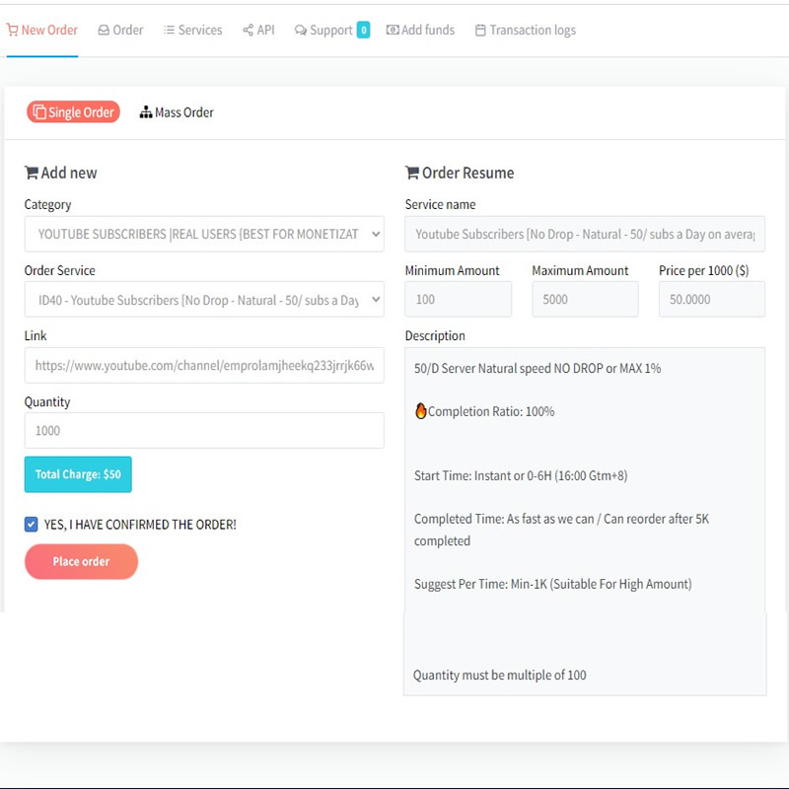Click the shopping cart icon beside New Order

point(12,31)
